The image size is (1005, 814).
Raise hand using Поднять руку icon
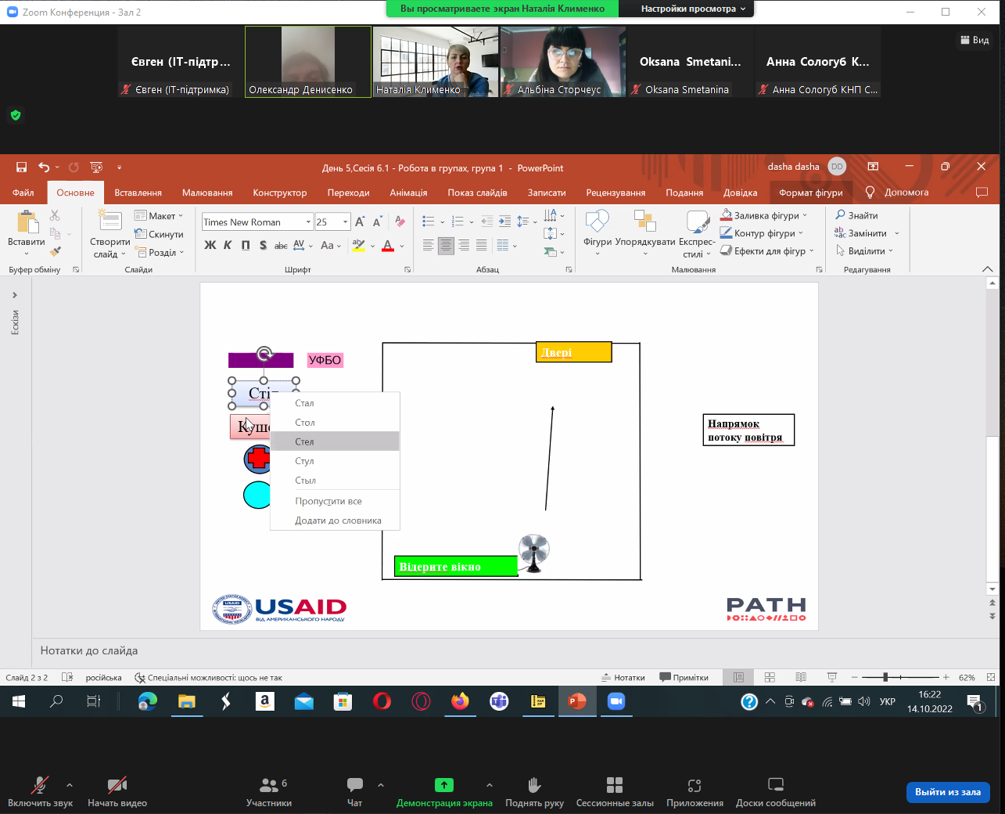tap(534, 791)
